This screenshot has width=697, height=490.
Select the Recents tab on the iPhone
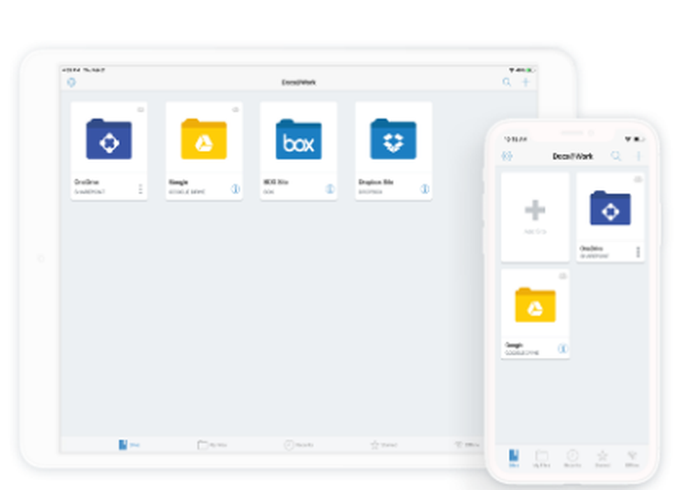572,459
